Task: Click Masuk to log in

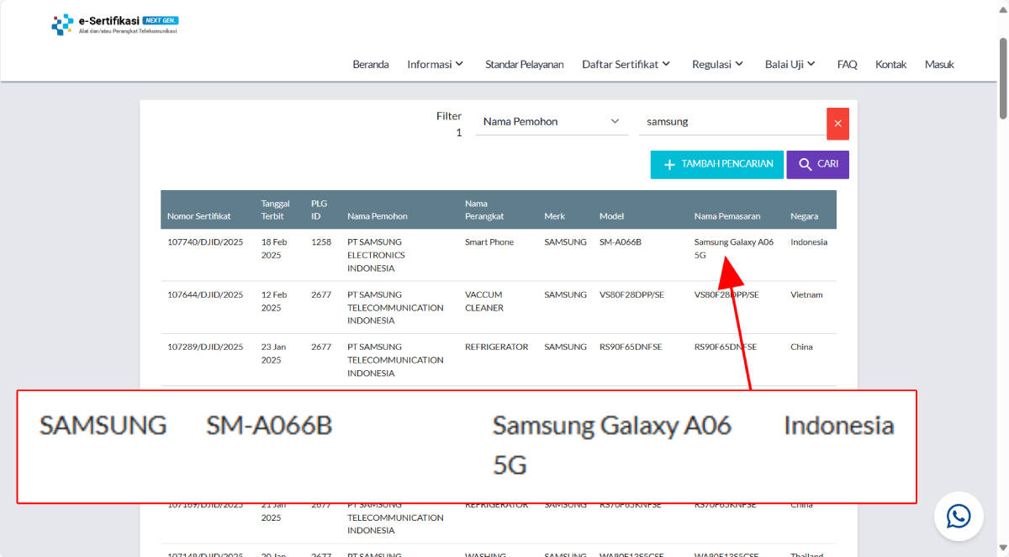Action: click(939, 64)
